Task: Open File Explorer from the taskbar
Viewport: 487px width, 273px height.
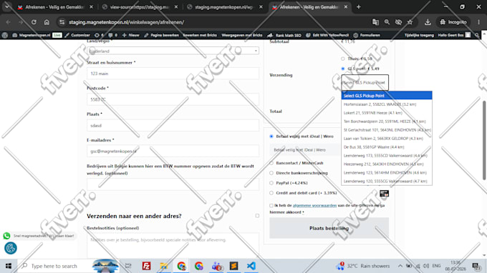Action: point(164,266)
